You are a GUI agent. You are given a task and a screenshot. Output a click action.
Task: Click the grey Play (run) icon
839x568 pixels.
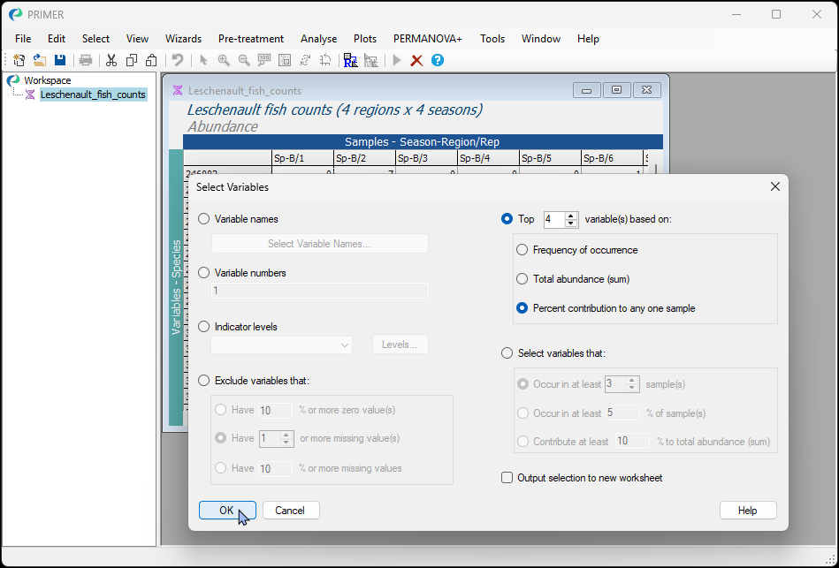396,60
